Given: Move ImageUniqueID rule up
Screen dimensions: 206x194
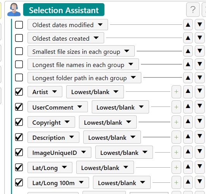Looking at the screenshot, I should coord(188,152).
